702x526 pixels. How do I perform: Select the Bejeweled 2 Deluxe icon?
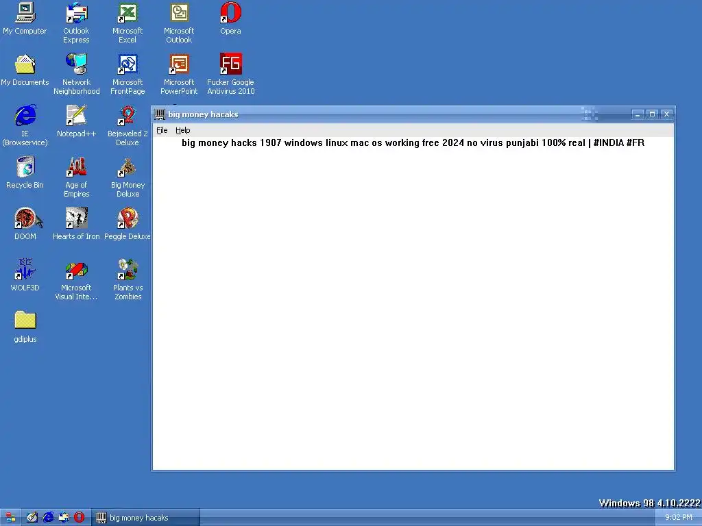pyautogui.click(x=128, y=126)
